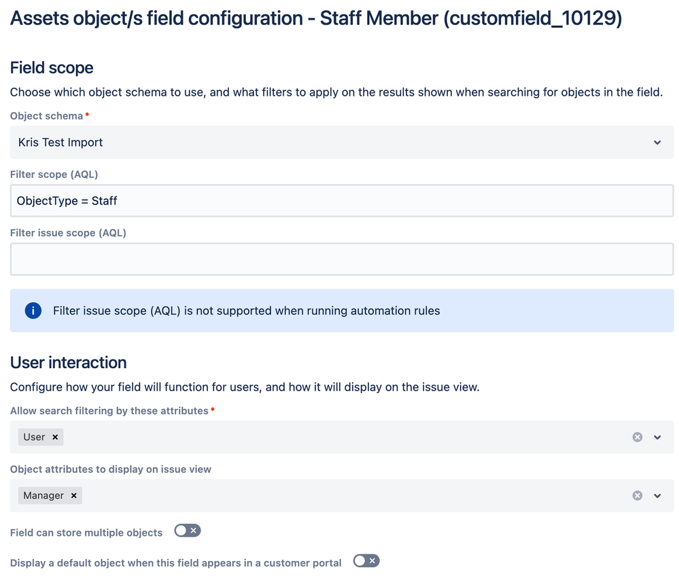This screenshot has width=679, height=578.
Task: Open the search filtering attributes dropdown chevron
Action: click(x=657, y=437)
